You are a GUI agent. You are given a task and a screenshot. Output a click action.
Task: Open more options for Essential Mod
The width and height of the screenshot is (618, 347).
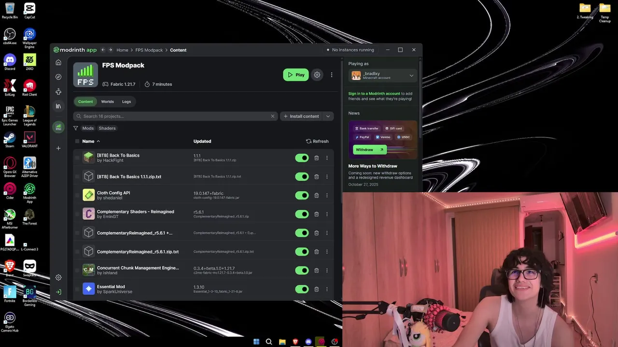coord(327,289)
